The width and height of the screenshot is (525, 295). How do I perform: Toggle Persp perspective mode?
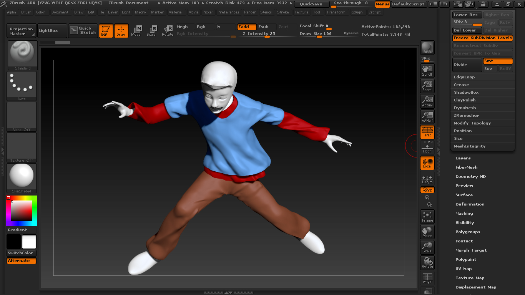tap(427, 132)
